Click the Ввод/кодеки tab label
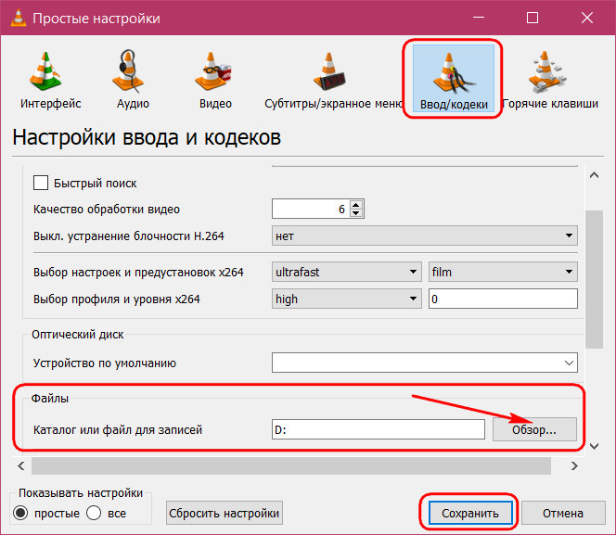 (454, 105)
